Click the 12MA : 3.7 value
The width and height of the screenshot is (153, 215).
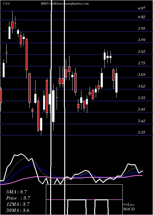18,204
